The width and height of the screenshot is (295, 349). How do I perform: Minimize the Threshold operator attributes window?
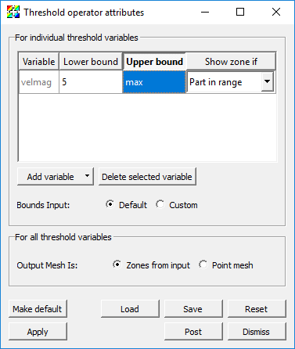coord(205,12)
